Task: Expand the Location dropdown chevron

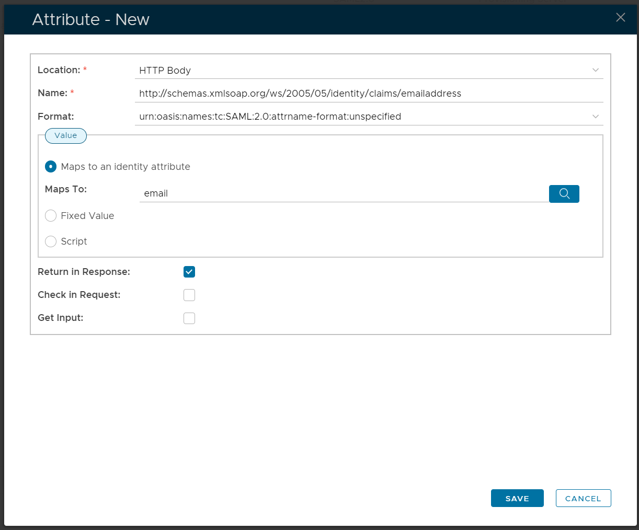Action: 595,70
